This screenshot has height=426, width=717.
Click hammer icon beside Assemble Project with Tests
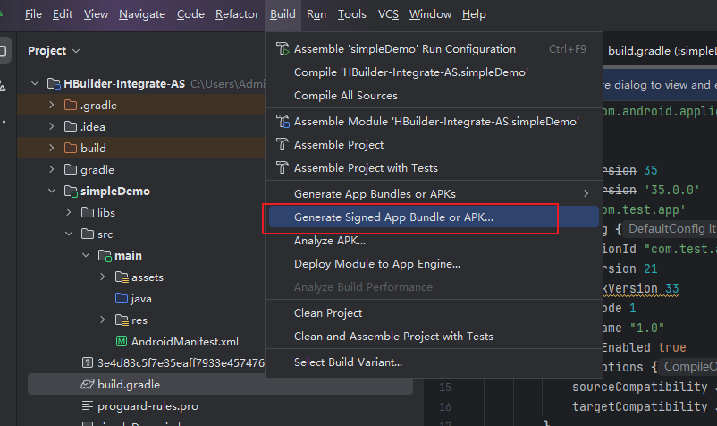point(283,168)
